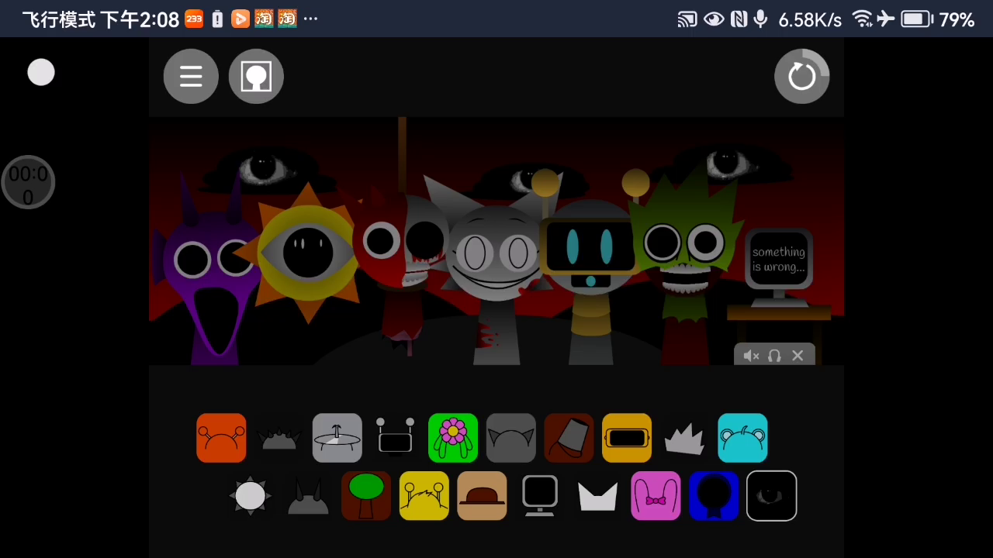Select the computer monitor icon in palette

(x=540, y=496)
